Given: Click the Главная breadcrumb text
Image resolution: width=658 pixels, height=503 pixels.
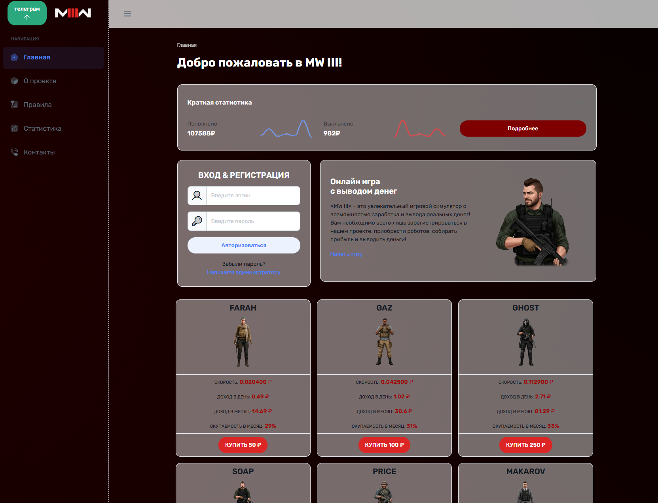Looking at the screenshot, I should coord(187,45).
